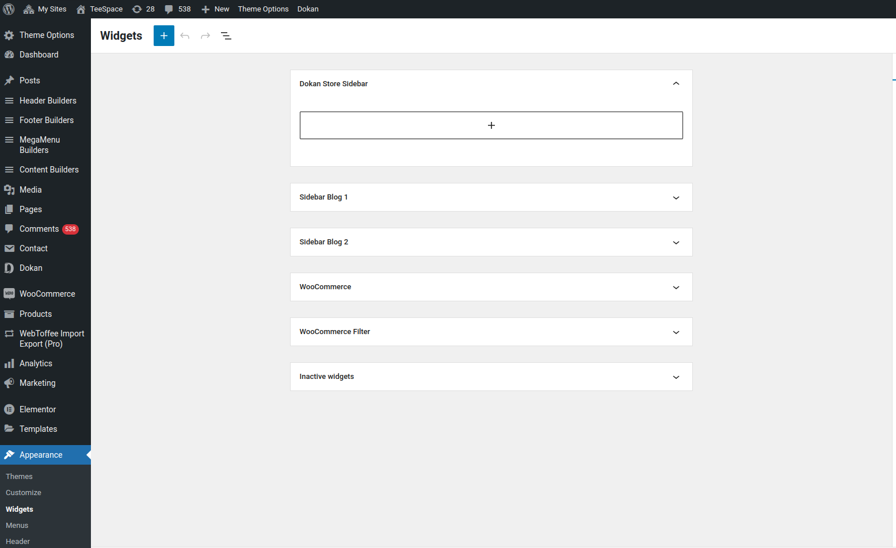Open WebToffee Import Export (Pro)
Viewport: 896px width, 548px height.
tap(45, 339)
